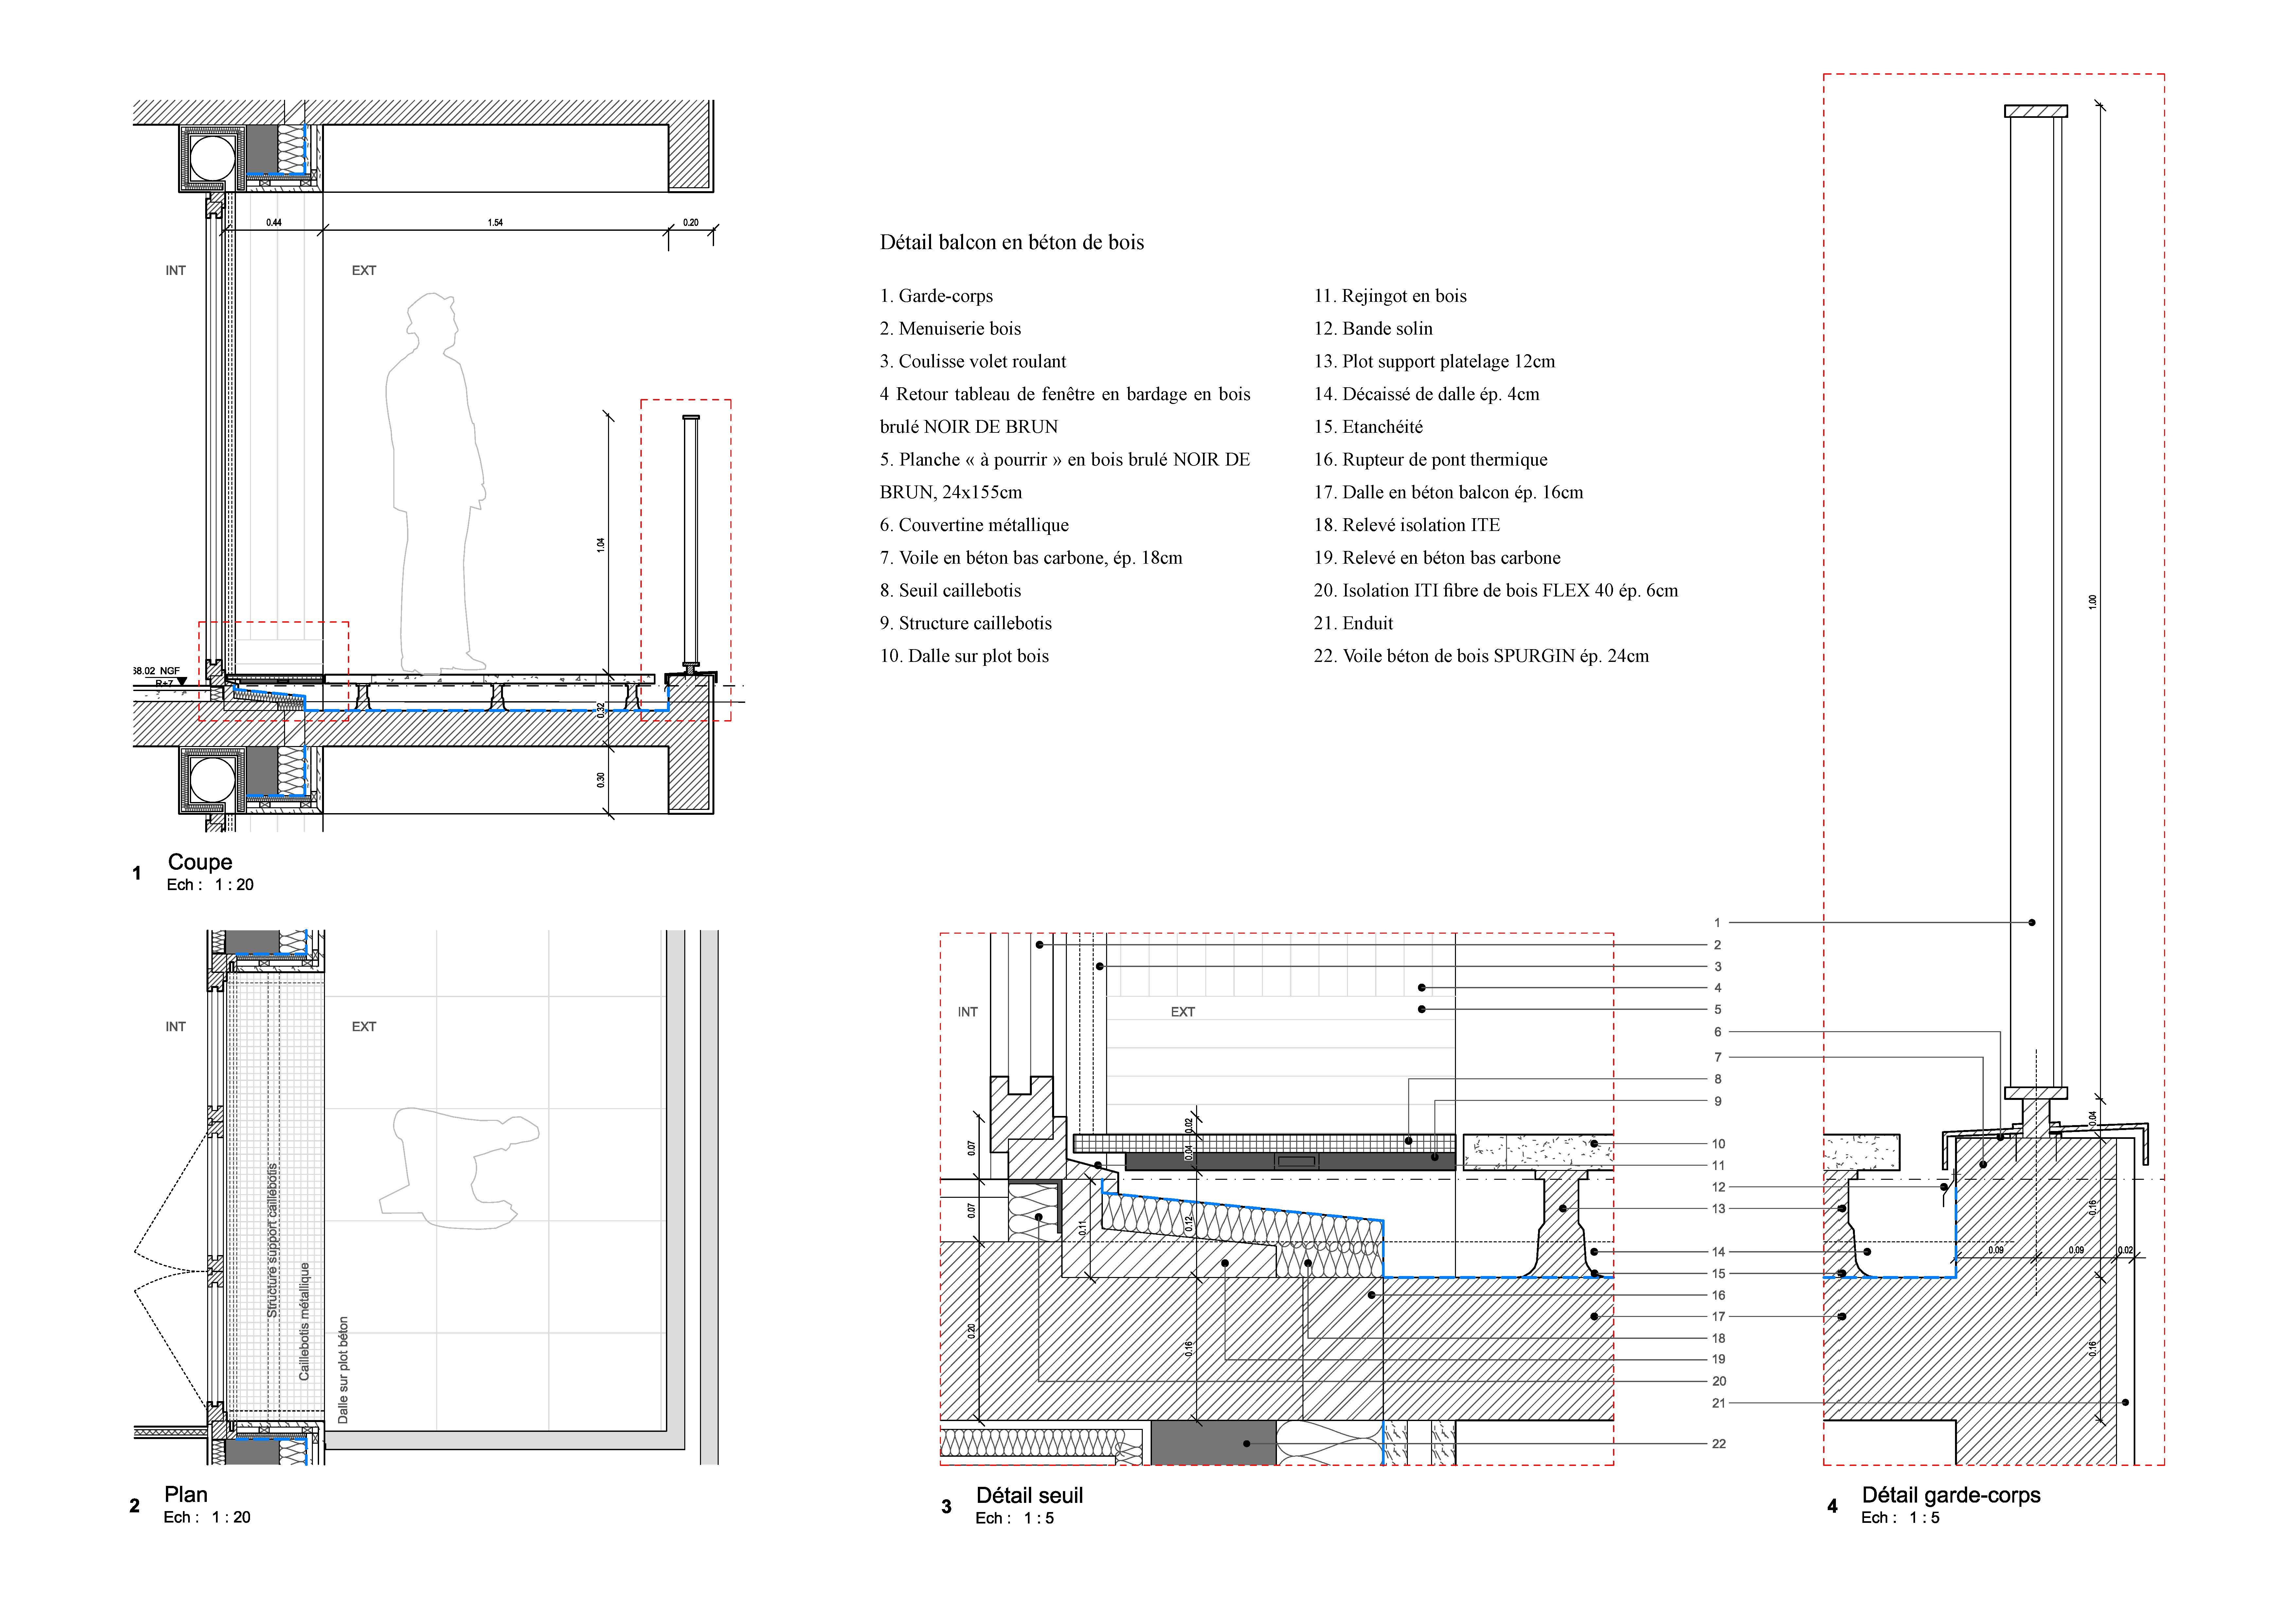Click legend entry '22. Voile béton de bois SPURGIN'
The image size is (2296, 1624).
click(1481, 655)
